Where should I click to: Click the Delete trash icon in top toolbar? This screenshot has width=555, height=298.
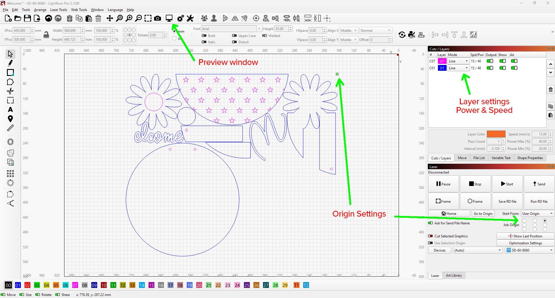(98, 18)
